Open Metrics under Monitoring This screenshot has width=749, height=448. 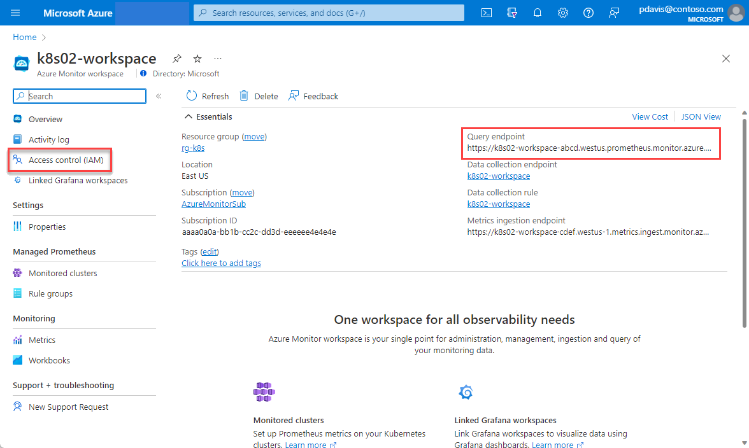click(x=41, y=340)
